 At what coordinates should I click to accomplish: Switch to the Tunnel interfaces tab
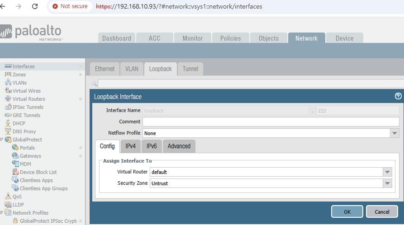click(190, 69)
